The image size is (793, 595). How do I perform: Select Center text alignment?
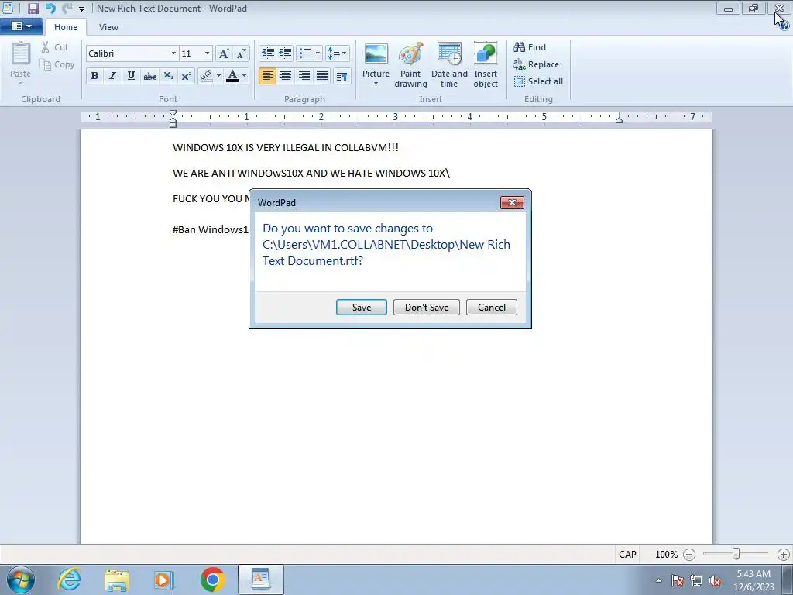click(286, 76)
